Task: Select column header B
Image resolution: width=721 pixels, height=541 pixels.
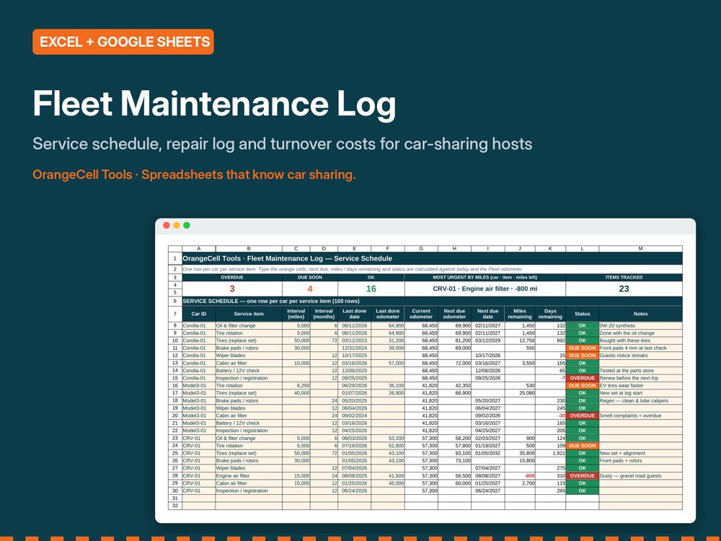Action: point(249,248)
